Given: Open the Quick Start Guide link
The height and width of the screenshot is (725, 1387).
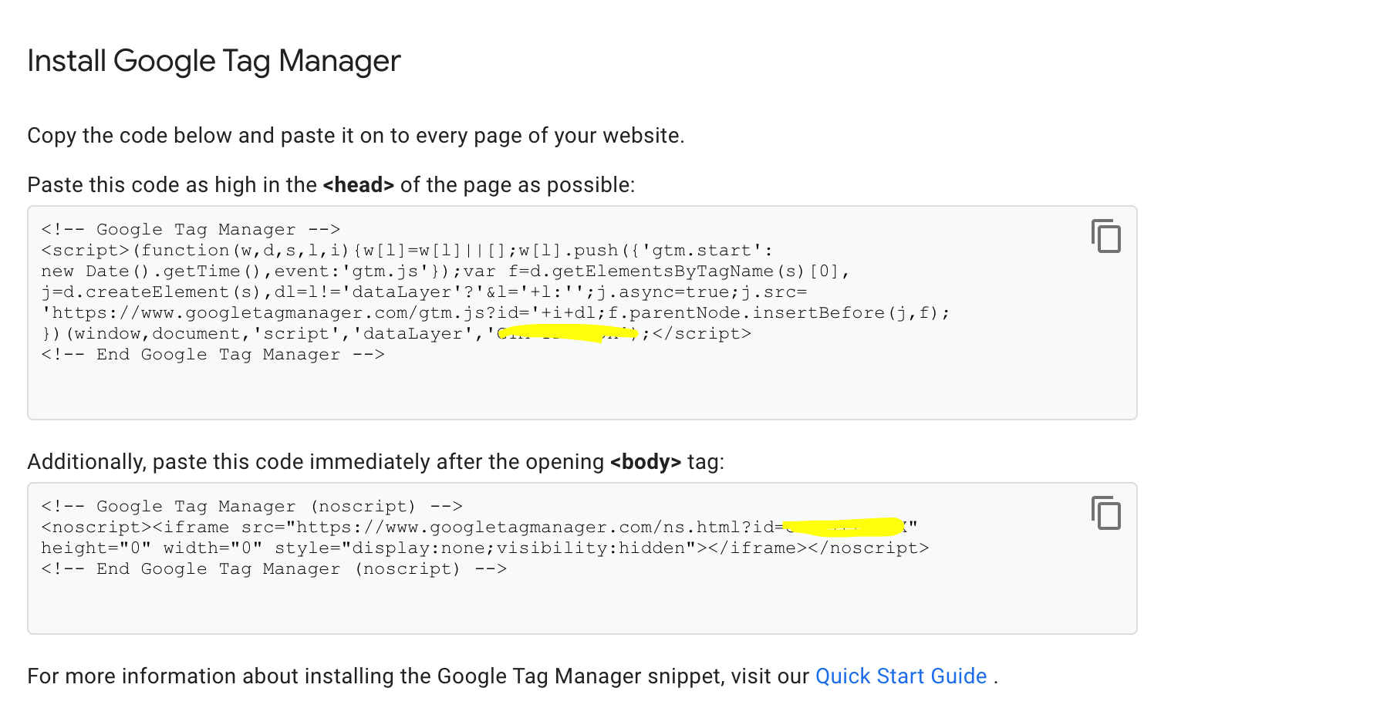Looking at the screenshot, I should coord(900,676).
